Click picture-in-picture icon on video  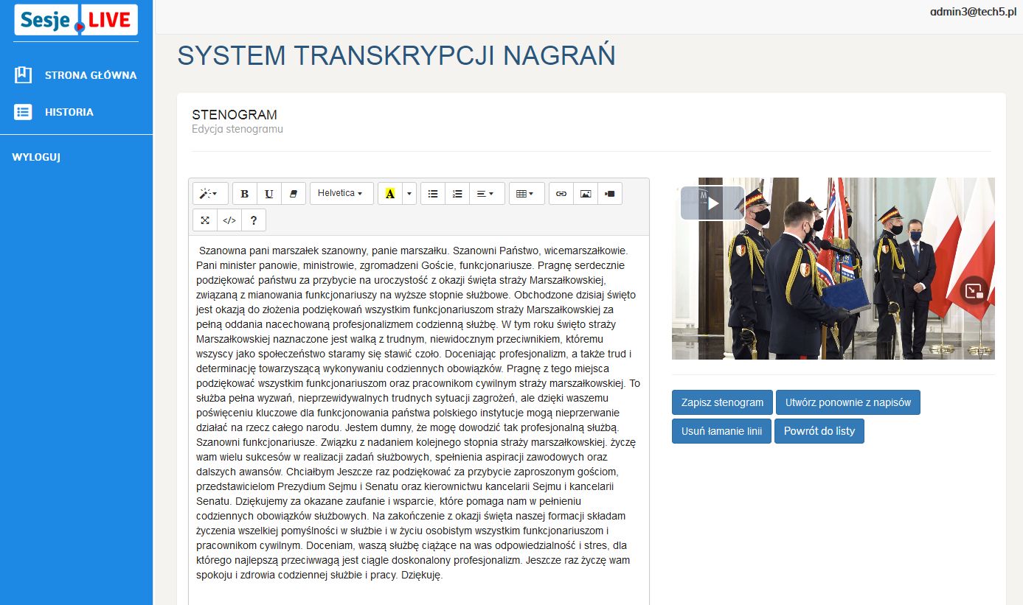[x=974, y=290]
